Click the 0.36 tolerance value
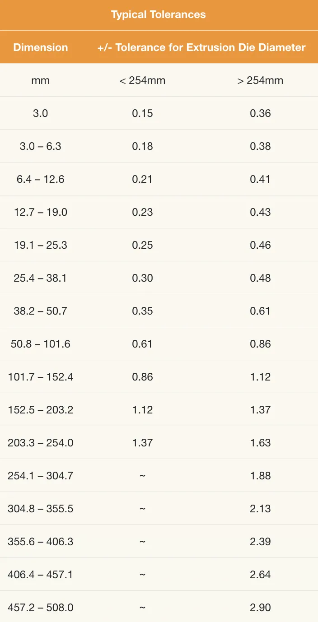This screenshot has width=318, height=622. pos(260,113)
